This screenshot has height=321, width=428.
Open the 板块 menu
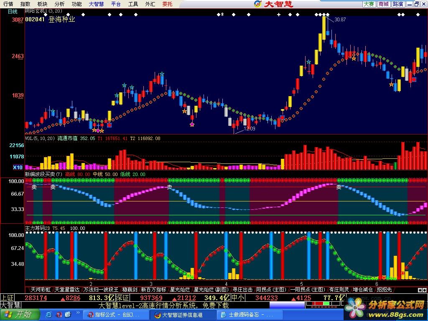(x=42, y=4)
